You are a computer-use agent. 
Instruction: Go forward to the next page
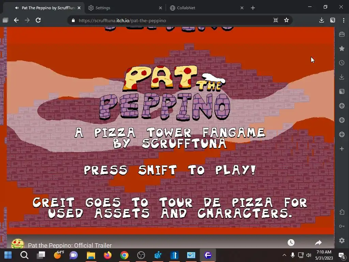(27, 20)
